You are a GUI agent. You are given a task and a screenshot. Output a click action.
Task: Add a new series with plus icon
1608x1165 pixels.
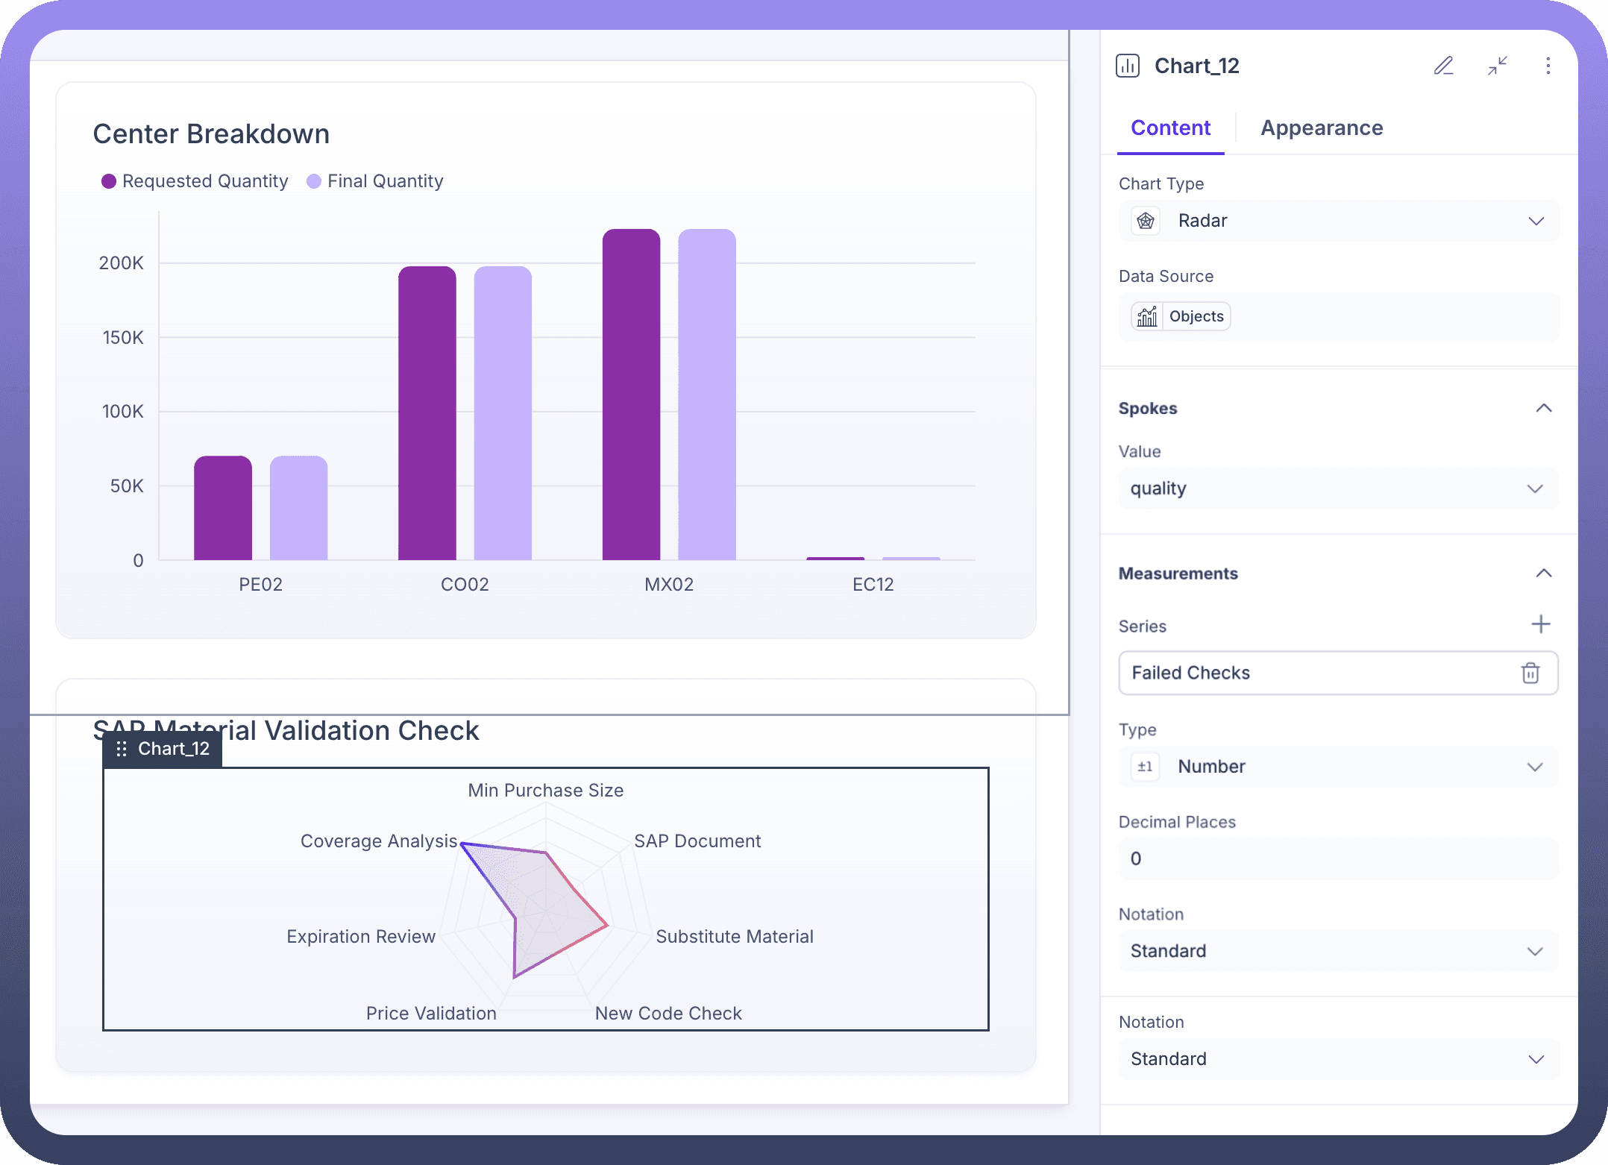[x=1540, y=624]
